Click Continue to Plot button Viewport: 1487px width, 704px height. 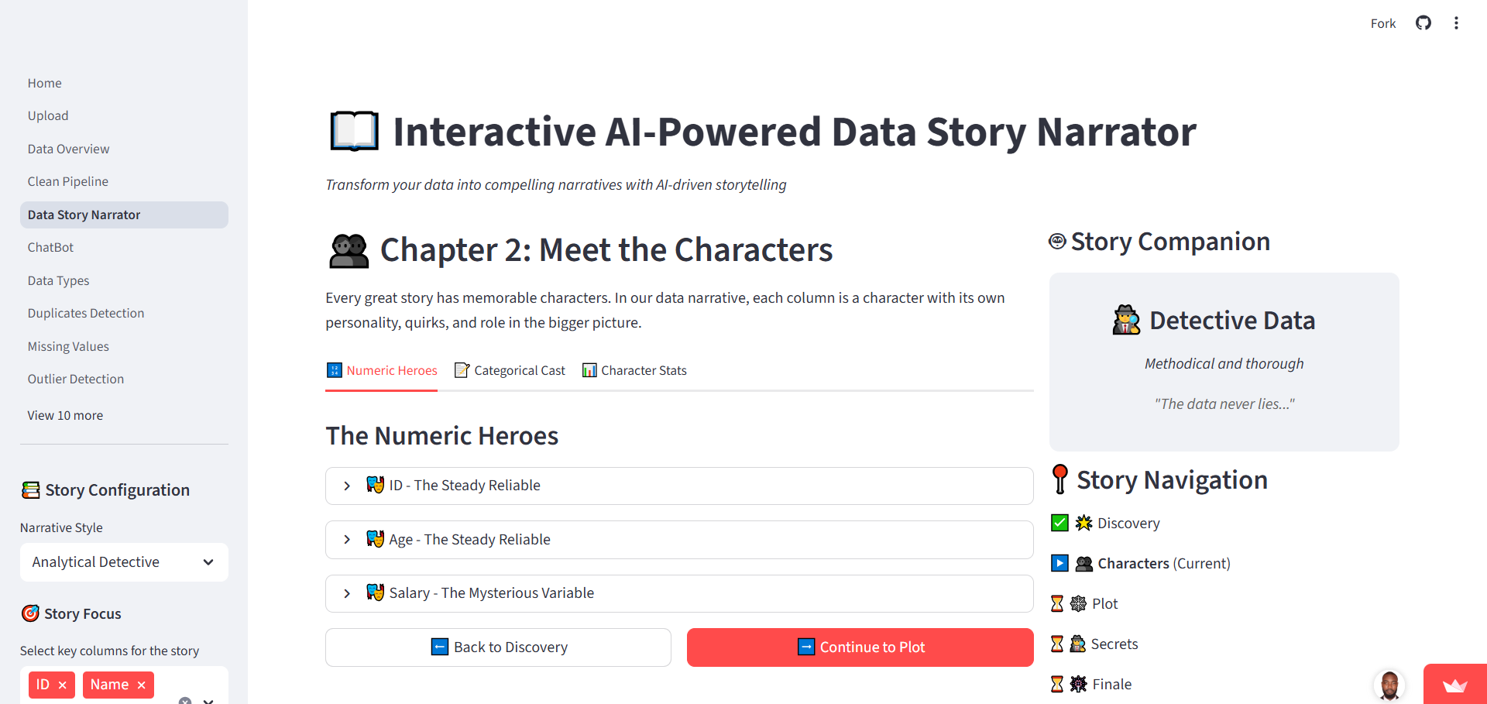[x=860, y=647]
